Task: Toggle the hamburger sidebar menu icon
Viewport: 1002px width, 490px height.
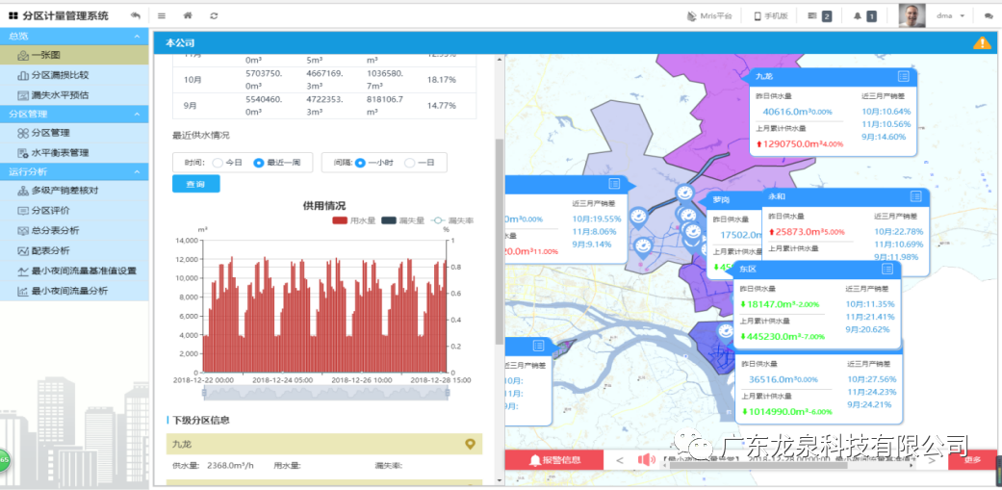Action: coord(162,16)
